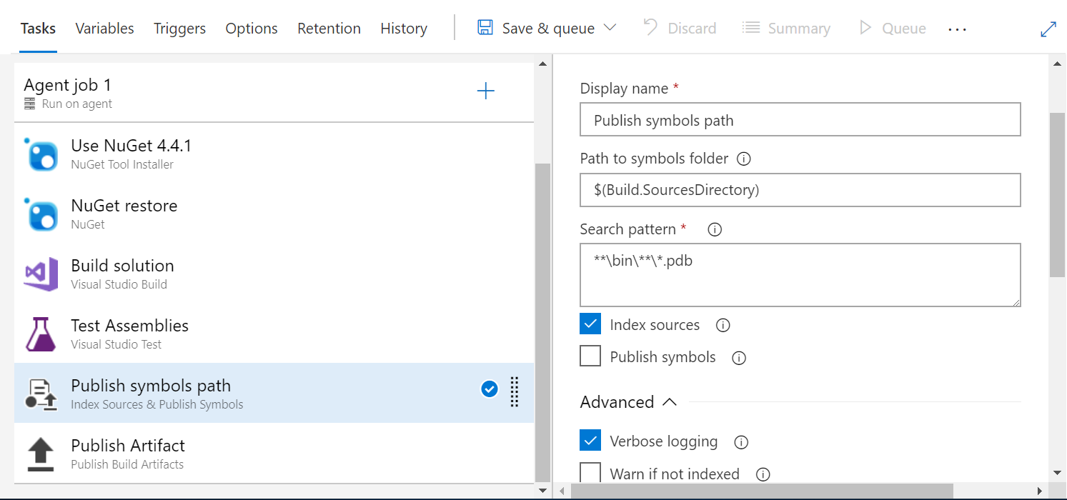Click the Search pattern text area
1067x500 pixels.
(x=800, y=275)
